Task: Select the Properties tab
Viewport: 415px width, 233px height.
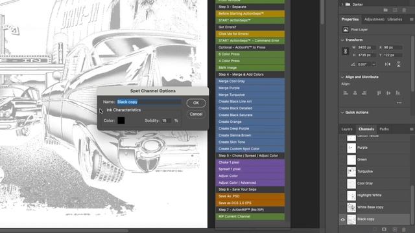Action: [x=350, y=19]
